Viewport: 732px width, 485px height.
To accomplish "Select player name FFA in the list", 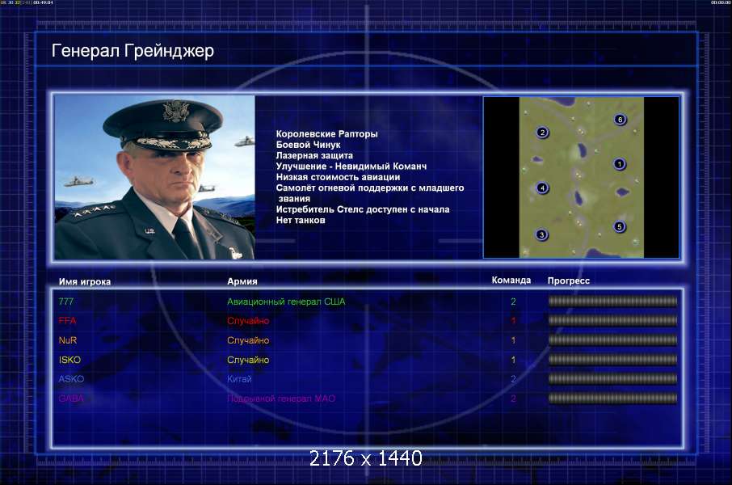I will pyautogui.click(x=68, y=321).
